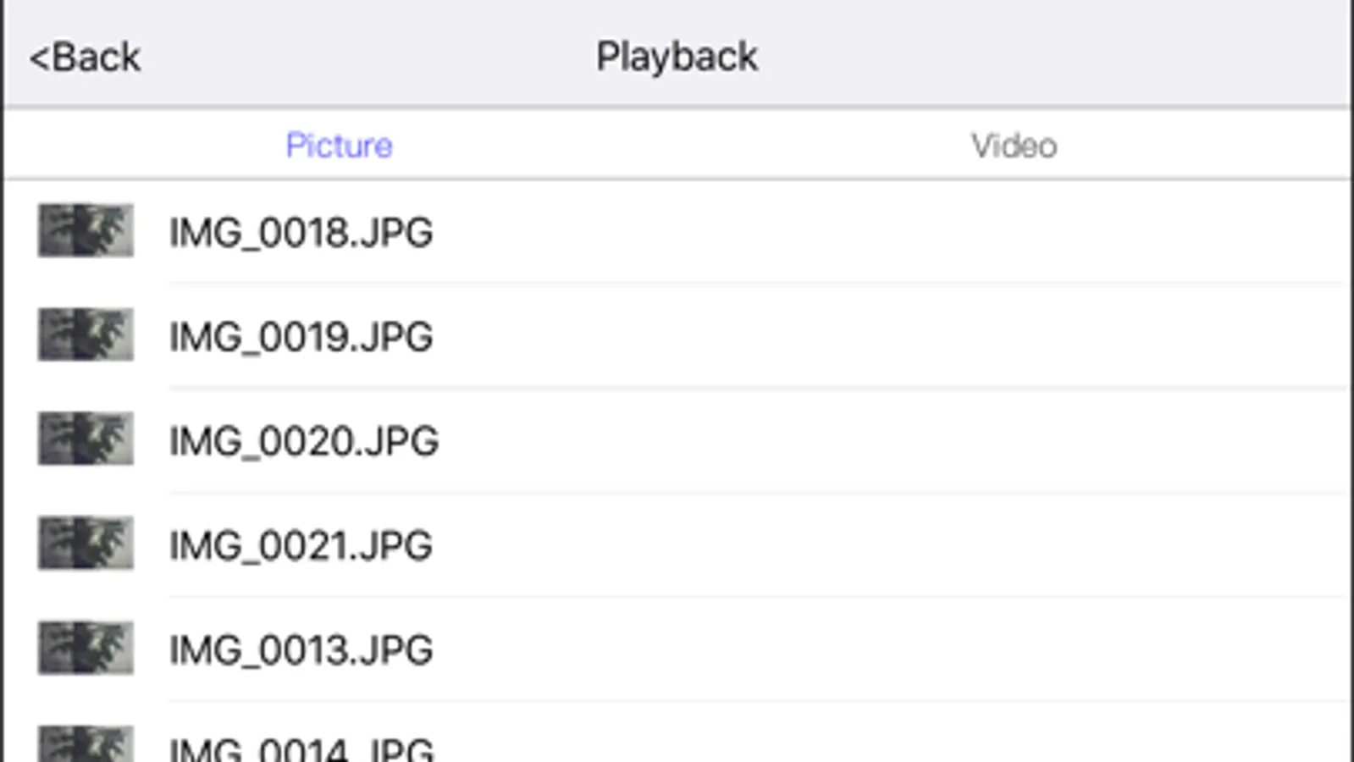
Task: Select the IMG_0013.JPG file name
Action: tap(301, 649)
